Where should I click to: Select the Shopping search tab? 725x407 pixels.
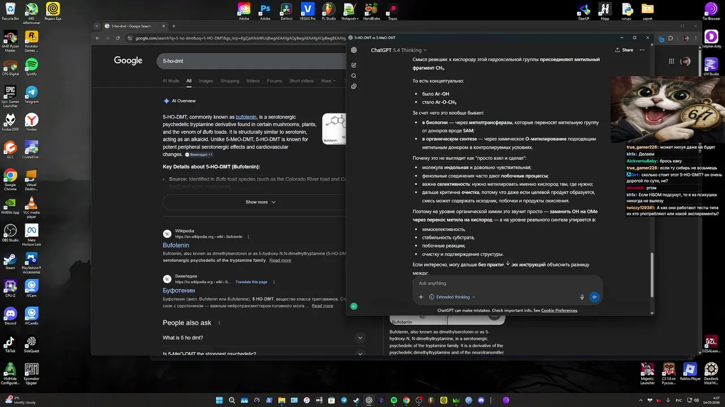(230, 81)
